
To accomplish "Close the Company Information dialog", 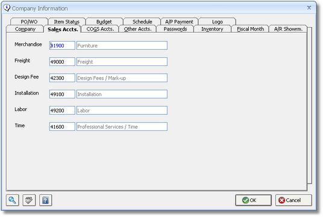I will [x=309, y=8].
